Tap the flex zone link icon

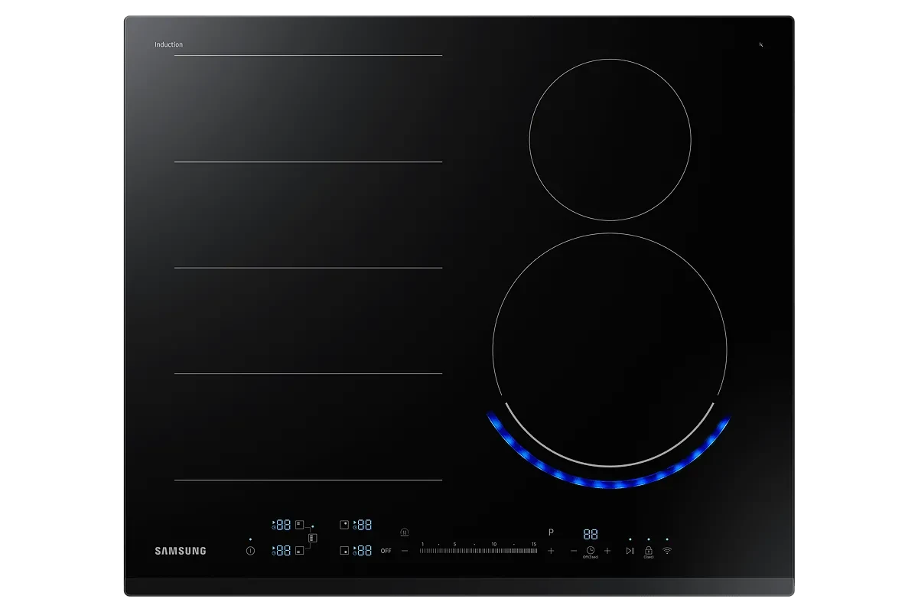(x=313, y=538)
